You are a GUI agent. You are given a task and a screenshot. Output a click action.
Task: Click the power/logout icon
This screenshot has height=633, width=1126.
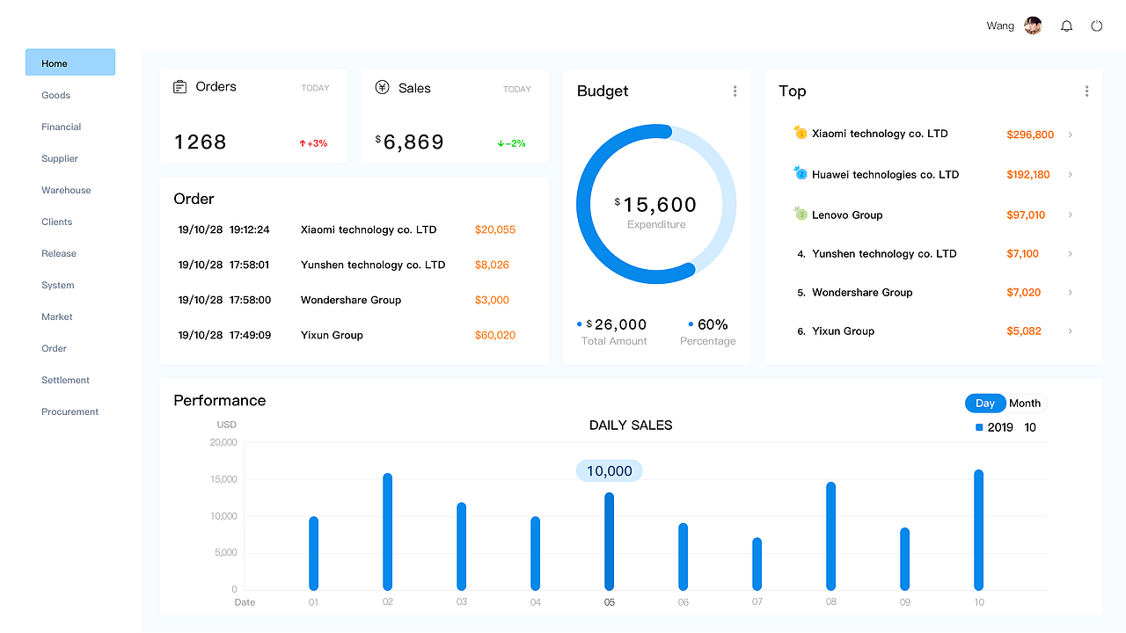1097,26
